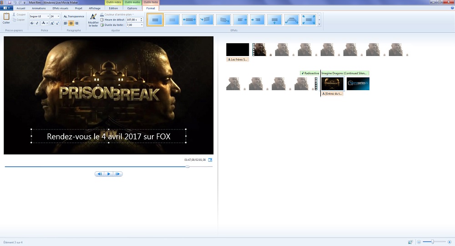455x246 pixels.
Task: Select the black title clip thumbnail
Action: pos(238,49)
